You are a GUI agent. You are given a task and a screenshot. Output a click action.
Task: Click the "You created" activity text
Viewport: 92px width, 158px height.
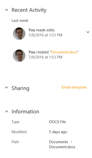click(38, 52)
